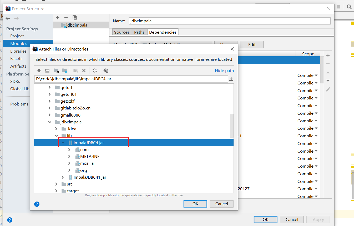Expand the com package in jar
The width and height of the screenshot is (354, 226).
(x=69, y=149)
